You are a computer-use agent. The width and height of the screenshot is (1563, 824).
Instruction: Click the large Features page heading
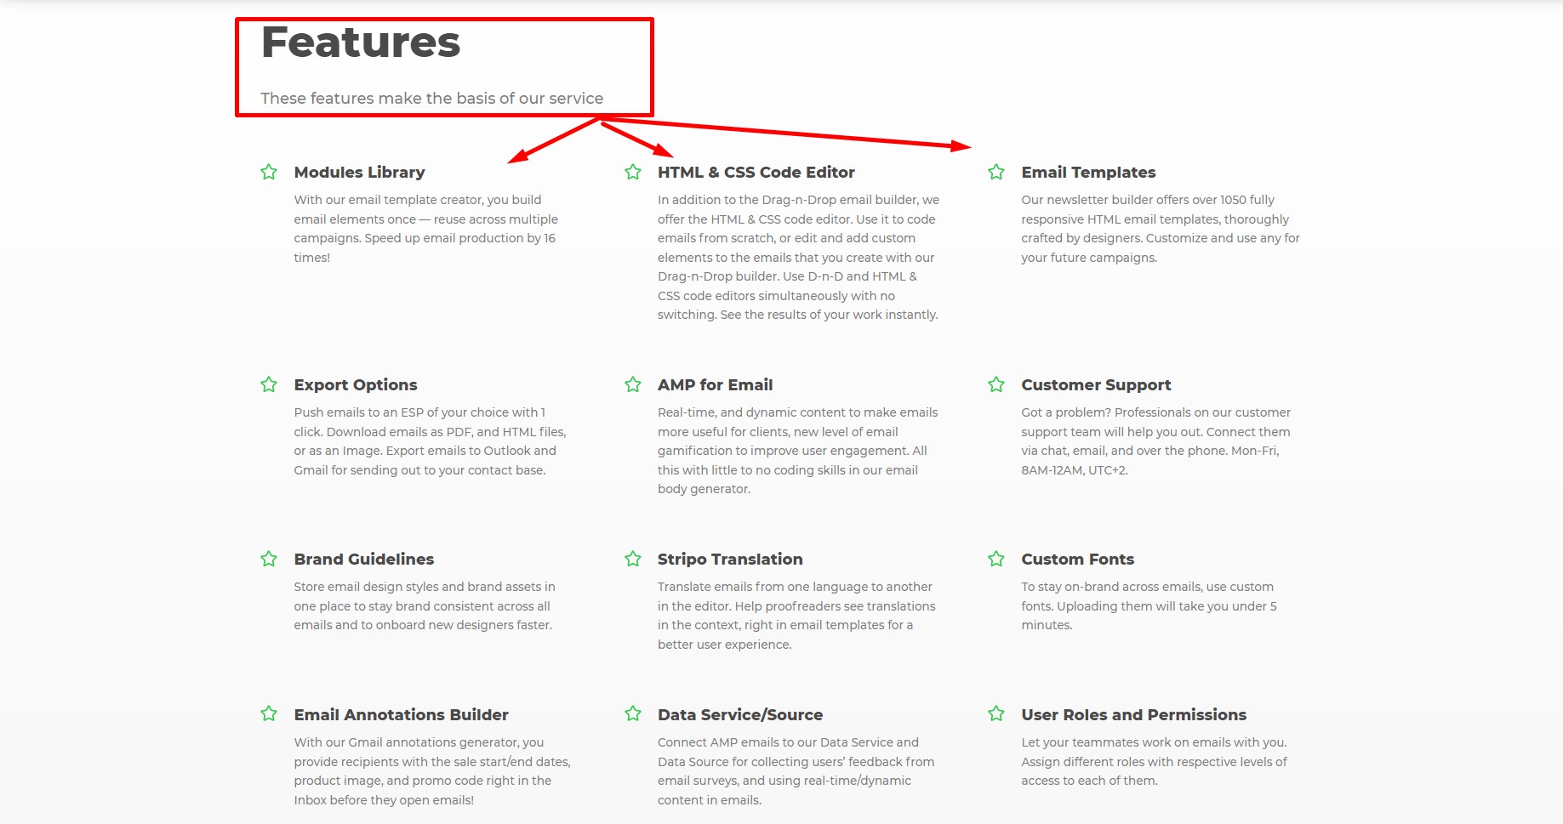click(361, 43)
